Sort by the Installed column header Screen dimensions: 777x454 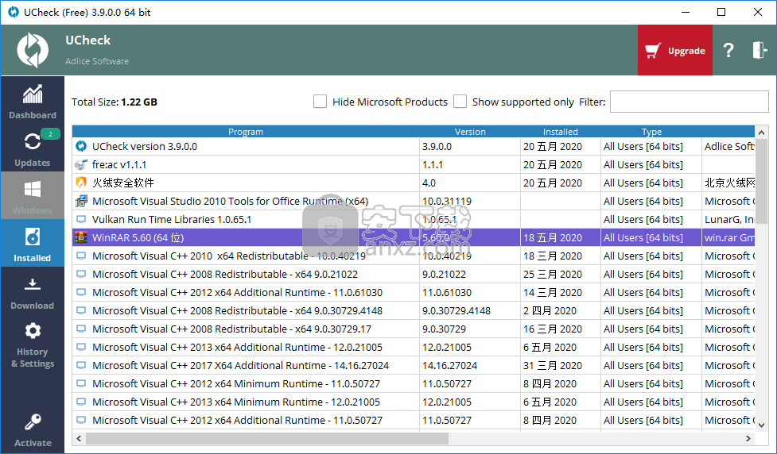[561, 132]
